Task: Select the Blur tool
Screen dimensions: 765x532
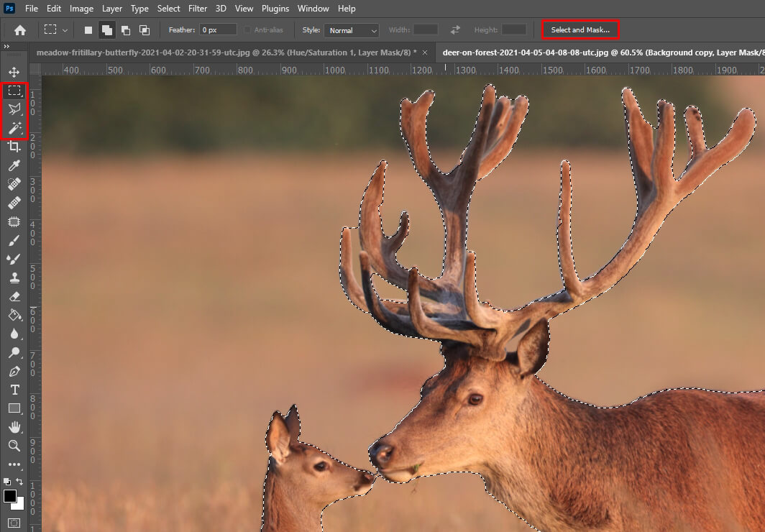Action: tap(14, 334)
